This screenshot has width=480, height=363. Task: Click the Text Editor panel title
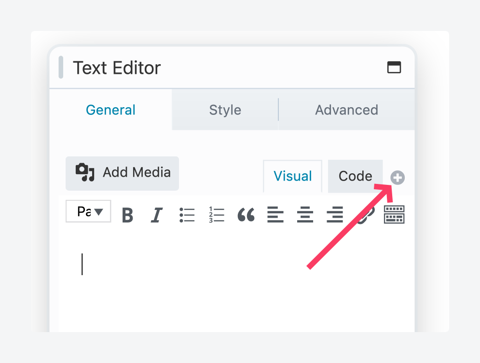tap(117, 68)
